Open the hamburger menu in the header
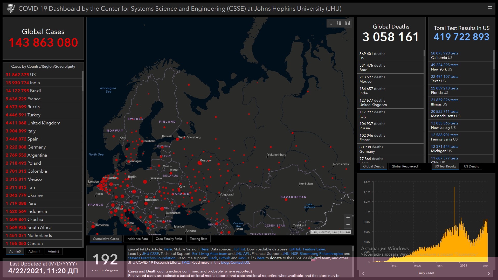This screenshot has width=498, height=280. [490, 9]
